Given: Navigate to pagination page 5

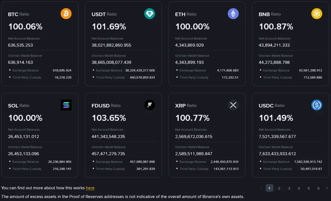Looking at the screenshot, I should tap(309, 188).
